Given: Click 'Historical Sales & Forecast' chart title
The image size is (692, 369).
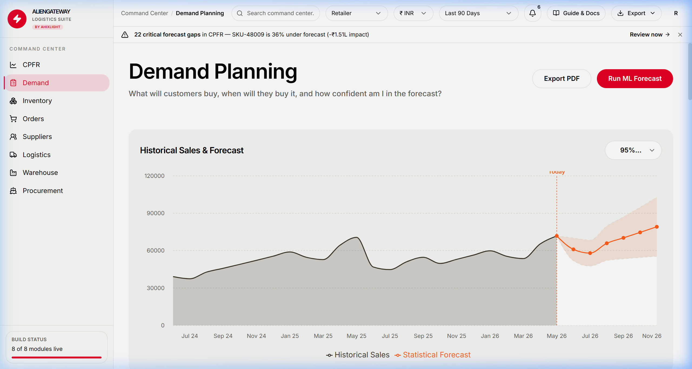Looking at the screenshot, I should click(x=192, y=150).
